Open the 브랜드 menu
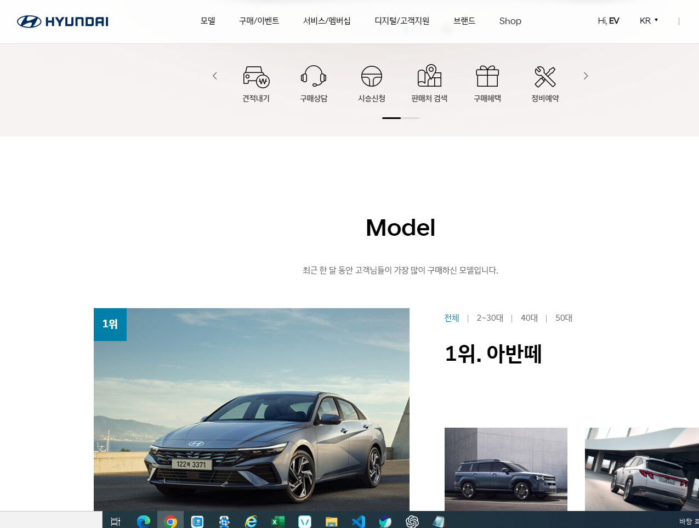 464,21
